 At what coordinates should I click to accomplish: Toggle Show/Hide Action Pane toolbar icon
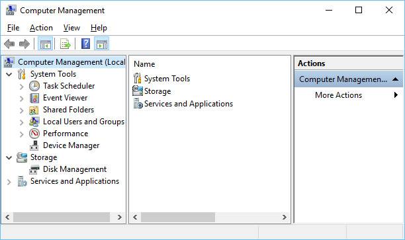point(102,44)
